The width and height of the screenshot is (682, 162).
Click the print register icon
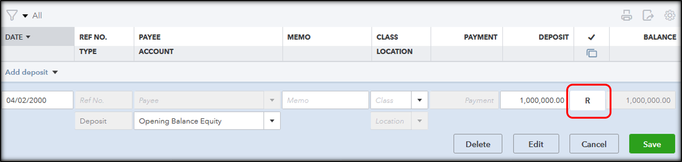point(627,15)
